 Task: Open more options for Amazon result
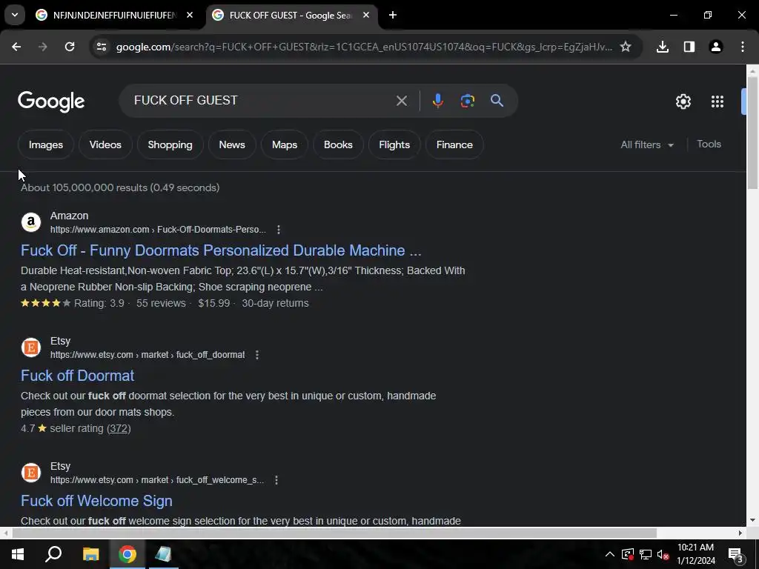click(279, 230)
